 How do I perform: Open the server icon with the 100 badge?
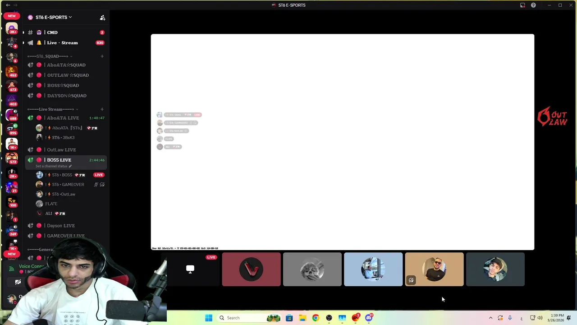[x=12, y=202]
